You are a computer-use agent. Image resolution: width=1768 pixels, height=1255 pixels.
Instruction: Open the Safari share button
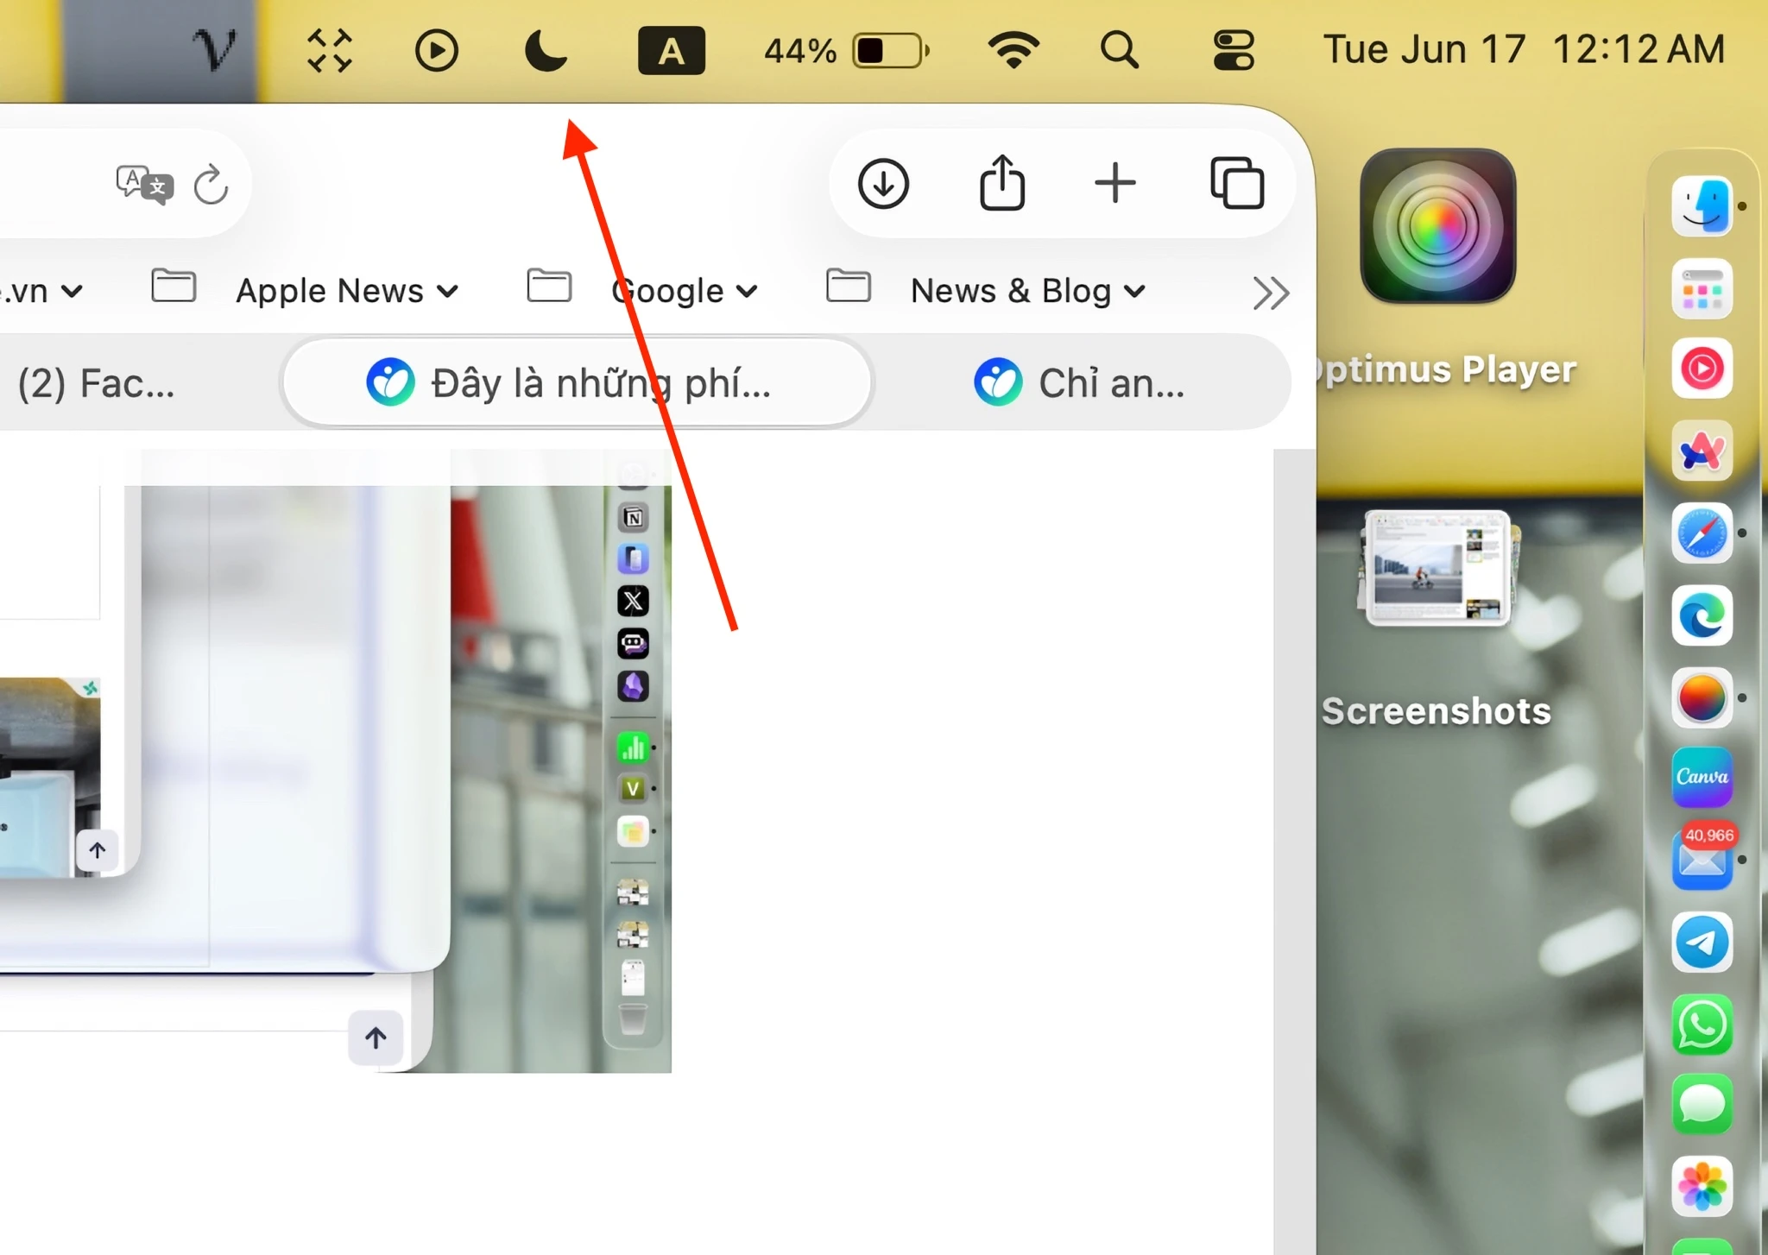1002,182
